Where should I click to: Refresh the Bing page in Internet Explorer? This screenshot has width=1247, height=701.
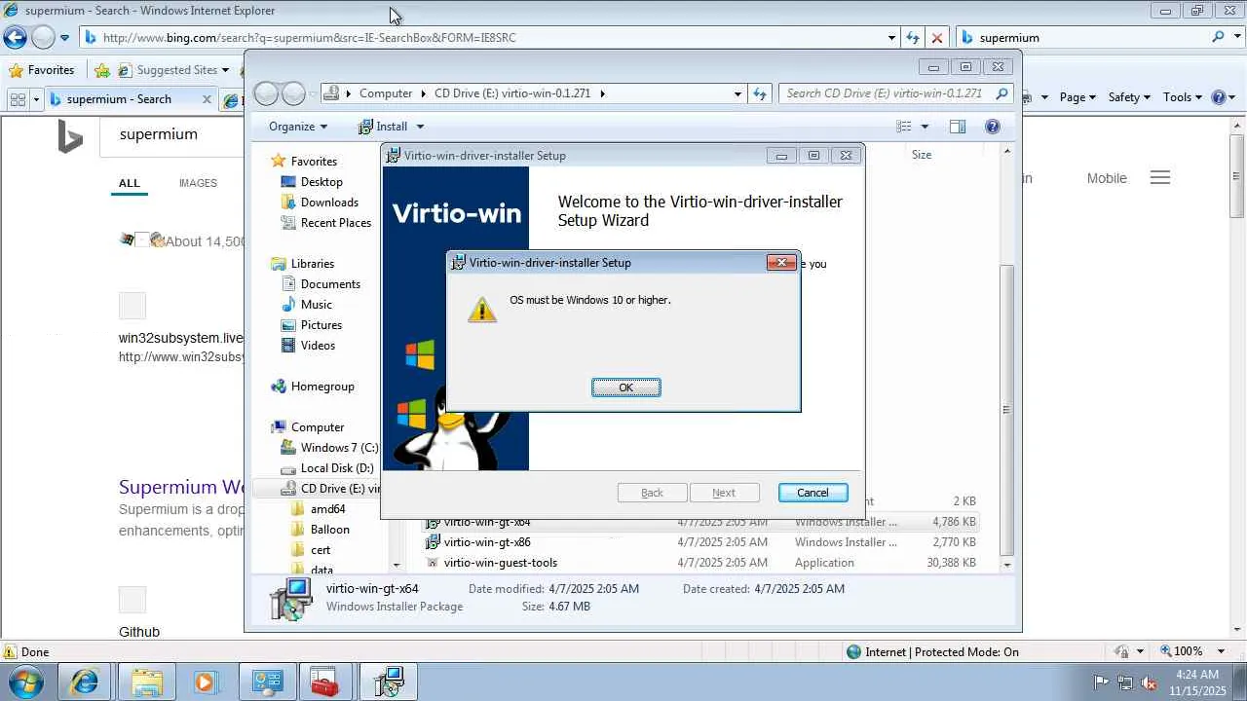pyautogui.click(x=913, y=38)
